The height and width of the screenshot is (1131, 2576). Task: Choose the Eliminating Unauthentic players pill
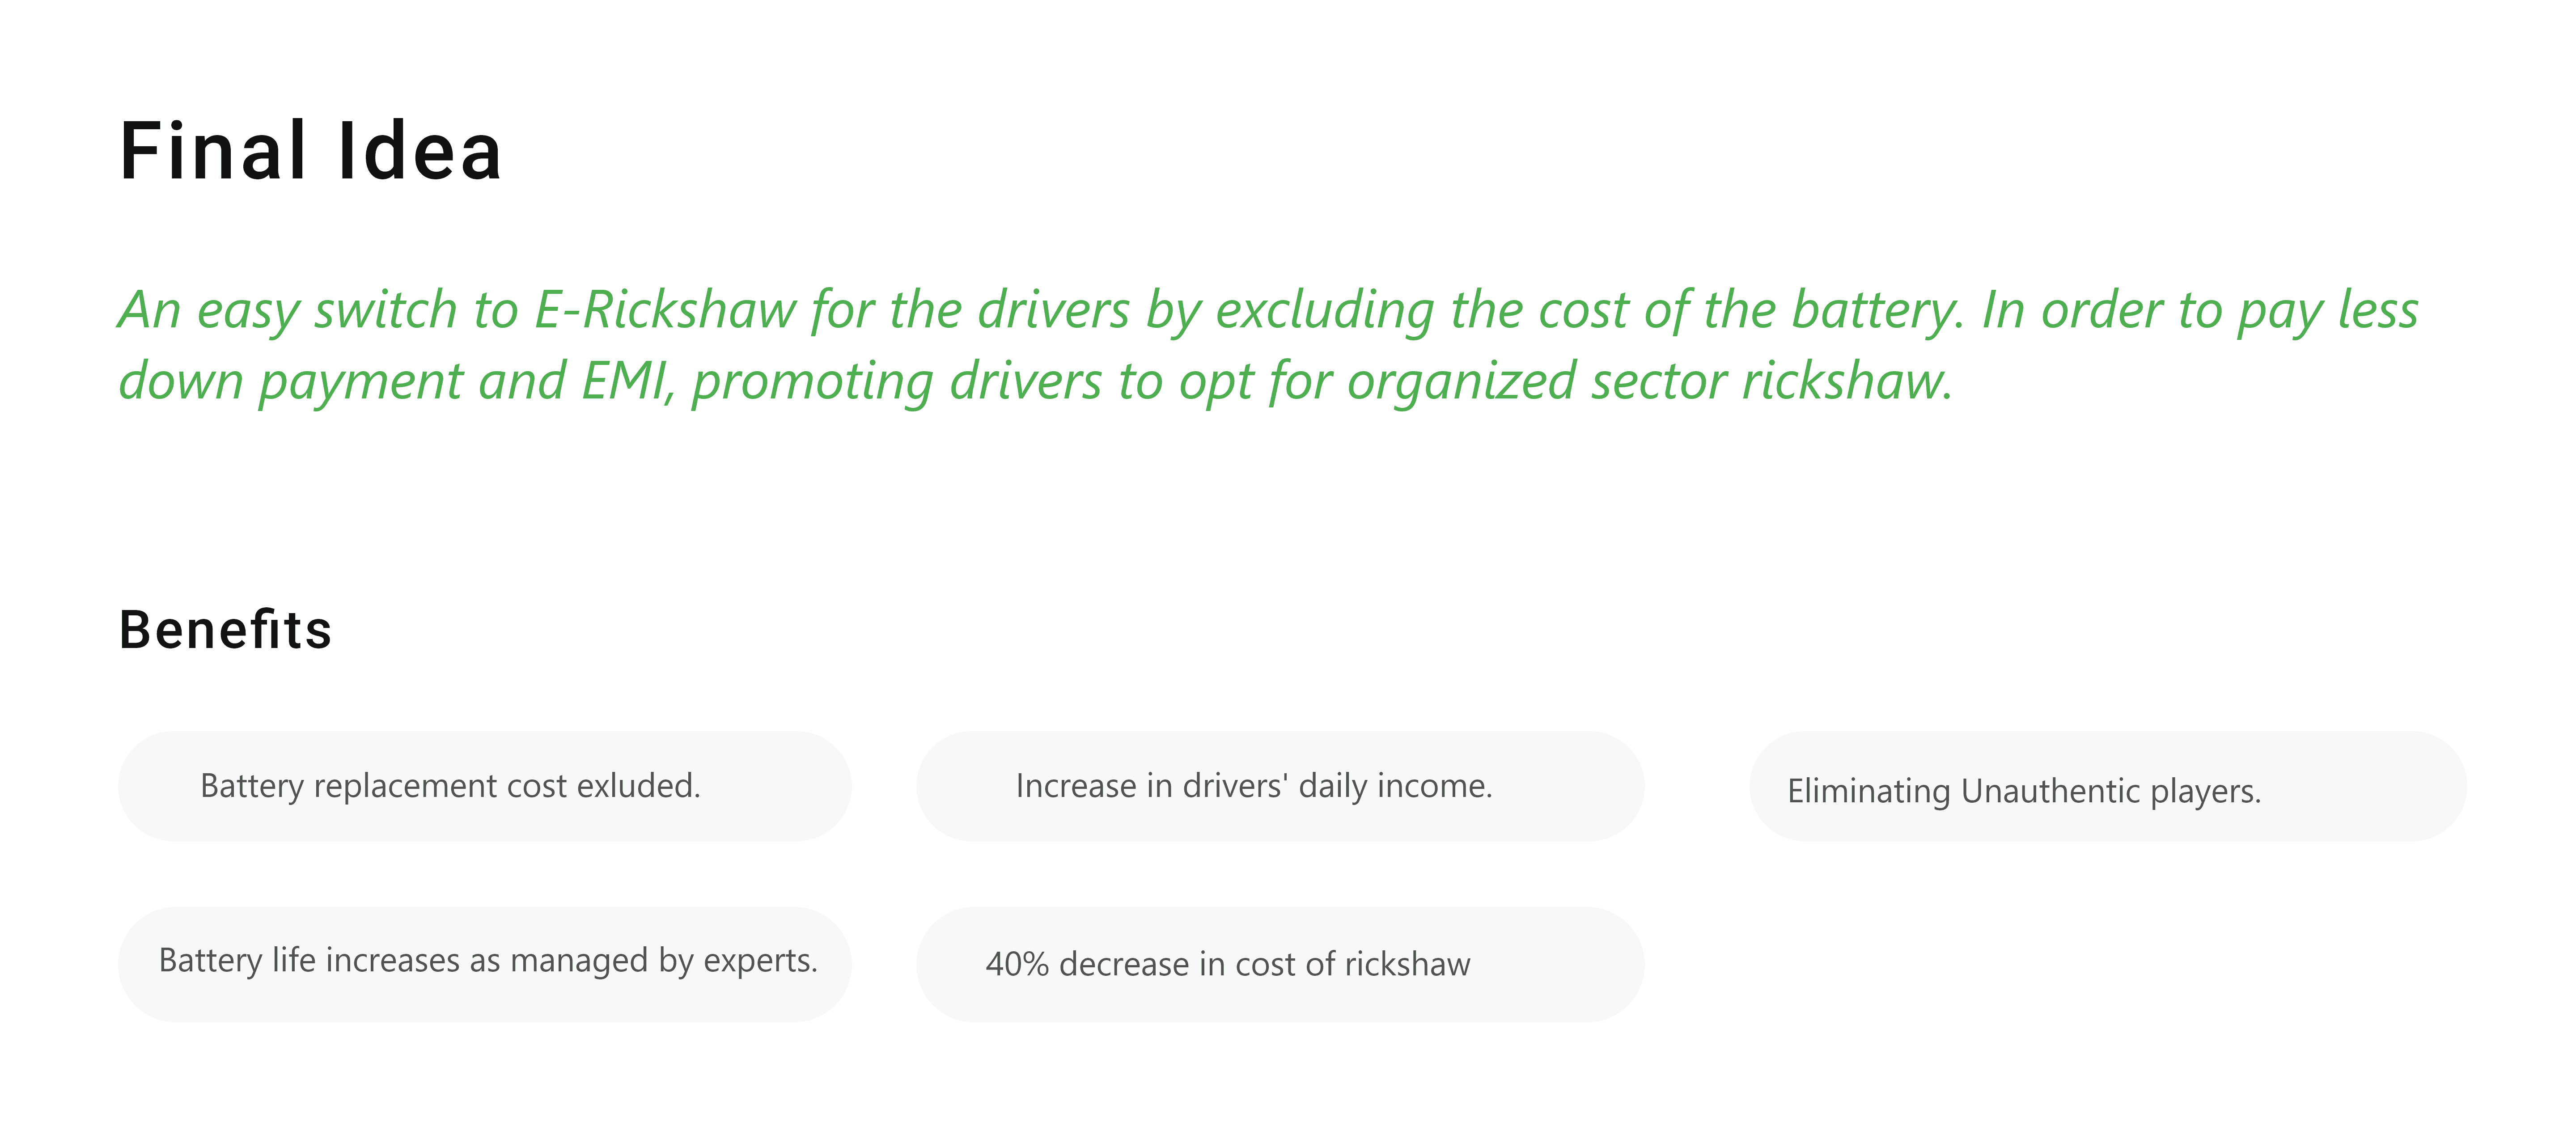pyautogui.click(x=2108, y=786)
